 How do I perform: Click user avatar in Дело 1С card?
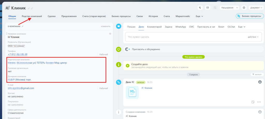260,82
